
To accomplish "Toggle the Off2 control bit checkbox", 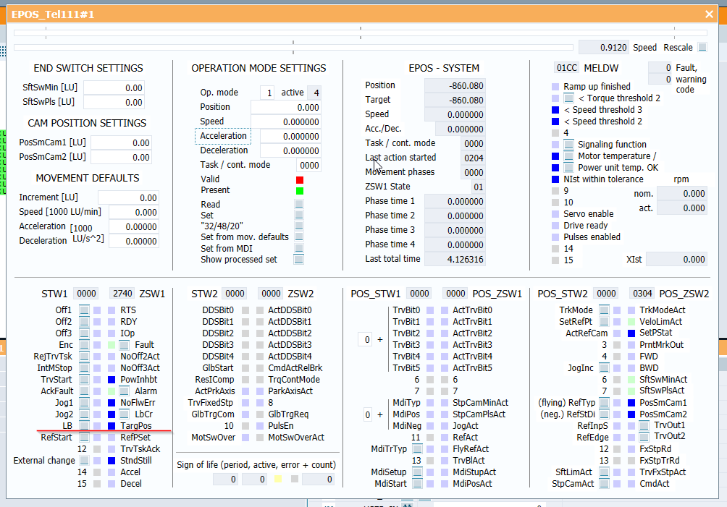I will [x=84, y=321].
